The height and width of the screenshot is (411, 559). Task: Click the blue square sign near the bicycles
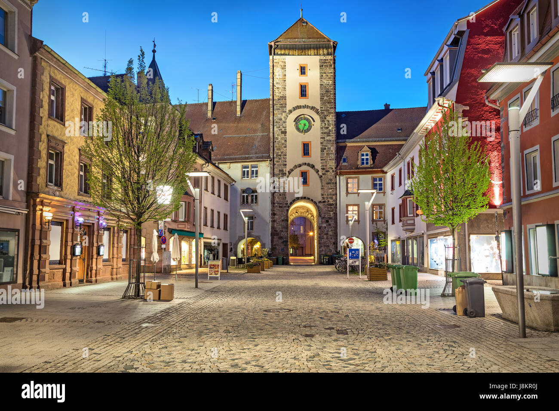pos(353,254)
